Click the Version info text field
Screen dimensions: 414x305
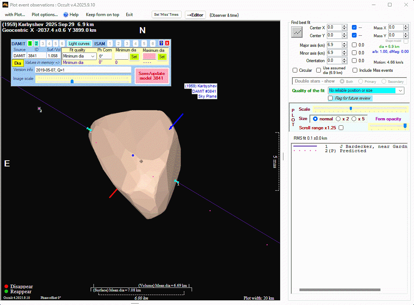coord(83,70)
